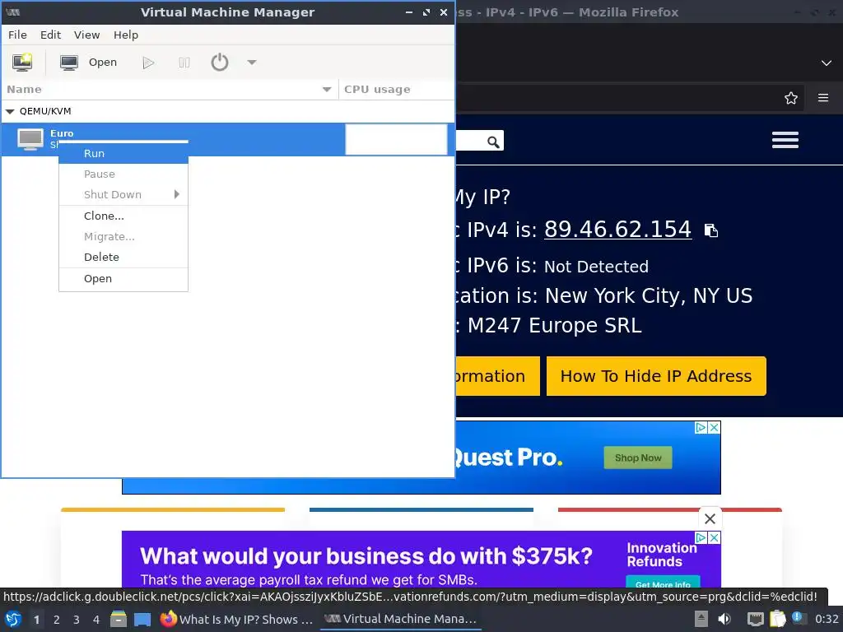Image resolution: width=843 pixels, height=632 pixels.
Task: Click the Name column sort arrow
Action: (x=326, y=89)
